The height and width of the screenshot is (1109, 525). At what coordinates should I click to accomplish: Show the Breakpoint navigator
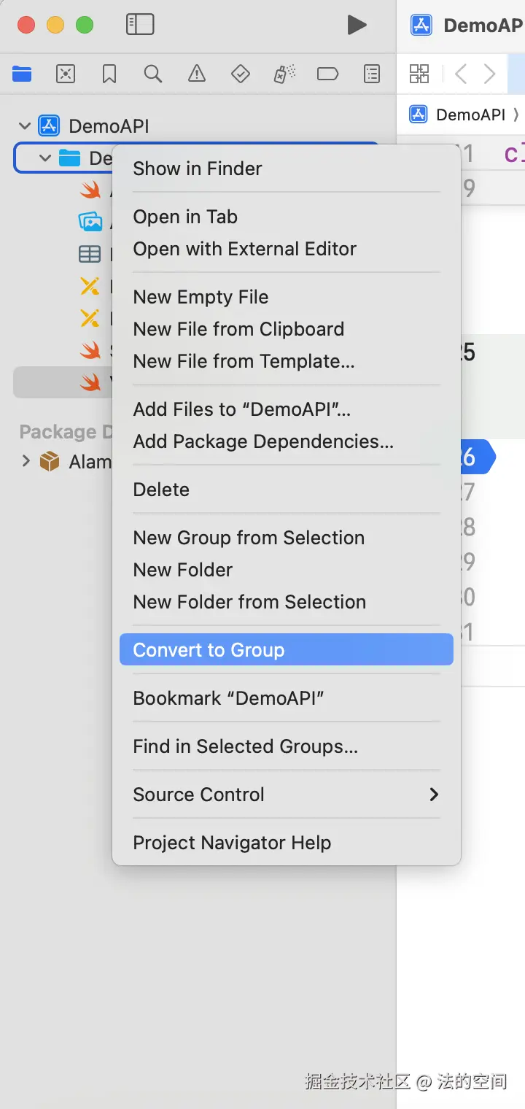coord(328,74)
